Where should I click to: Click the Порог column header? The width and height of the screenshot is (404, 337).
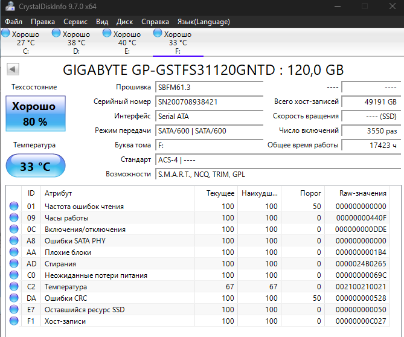pos(303,193)
